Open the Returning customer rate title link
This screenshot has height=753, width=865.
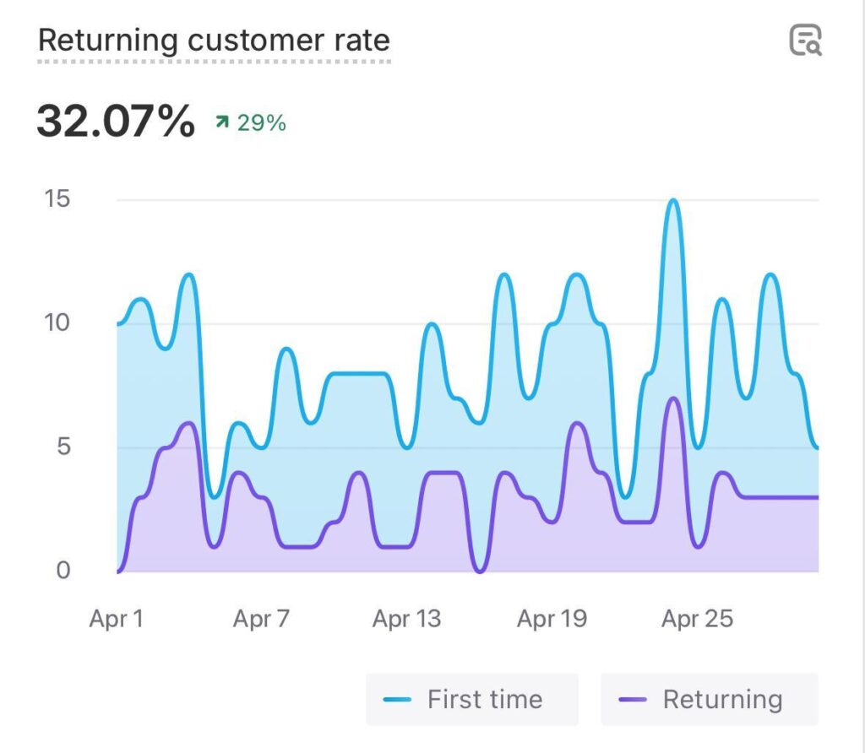(x=214, y=41)
